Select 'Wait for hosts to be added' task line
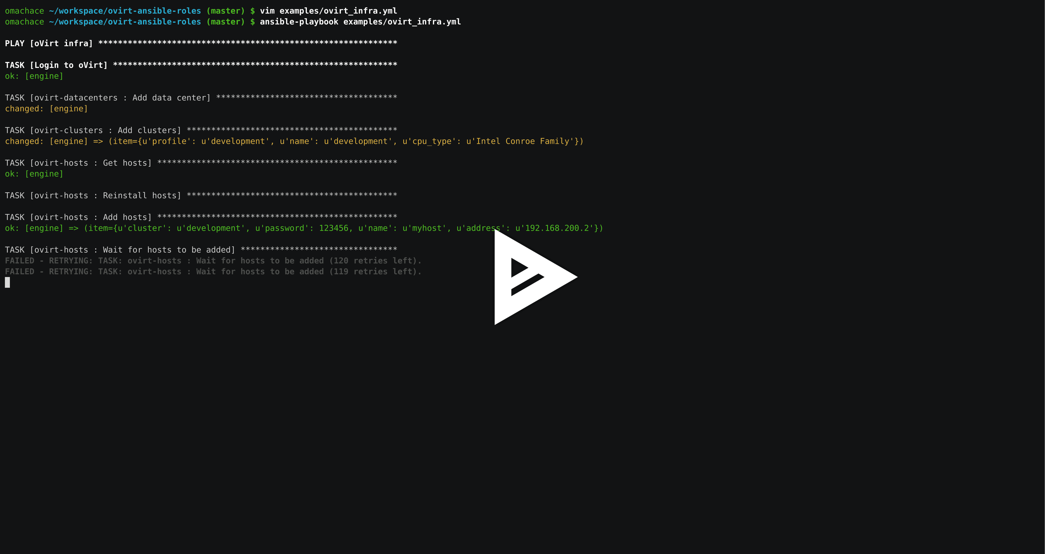 pyautogui.click(x=201, y=250)
